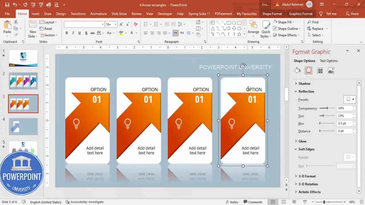Viewport: 365px width, 205px height.
Task: Open the Shape Effects dropdown
Action: 286,35
